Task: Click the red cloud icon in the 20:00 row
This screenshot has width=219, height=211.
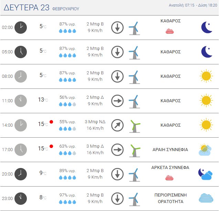Action: (x=169, y=178)
